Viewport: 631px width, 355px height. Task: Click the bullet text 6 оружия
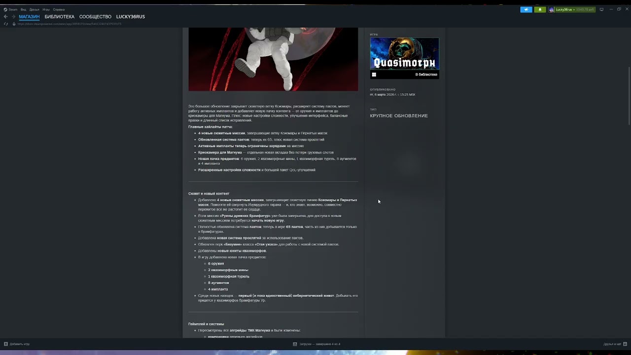pyautogui.click(x=216, y=264)
